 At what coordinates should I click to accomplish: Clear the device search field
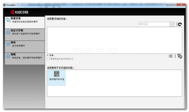click(172, 24)
